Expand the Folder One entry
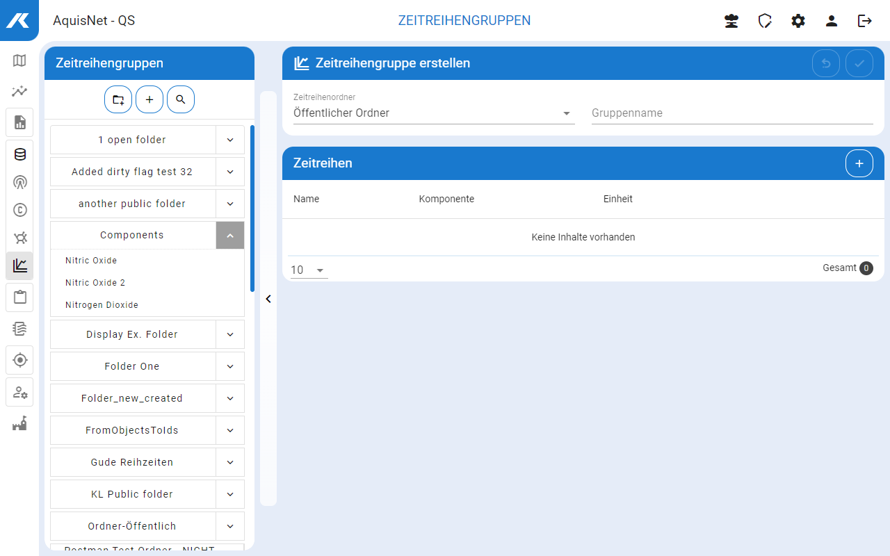The image size is (890, 556). [230, 366]
